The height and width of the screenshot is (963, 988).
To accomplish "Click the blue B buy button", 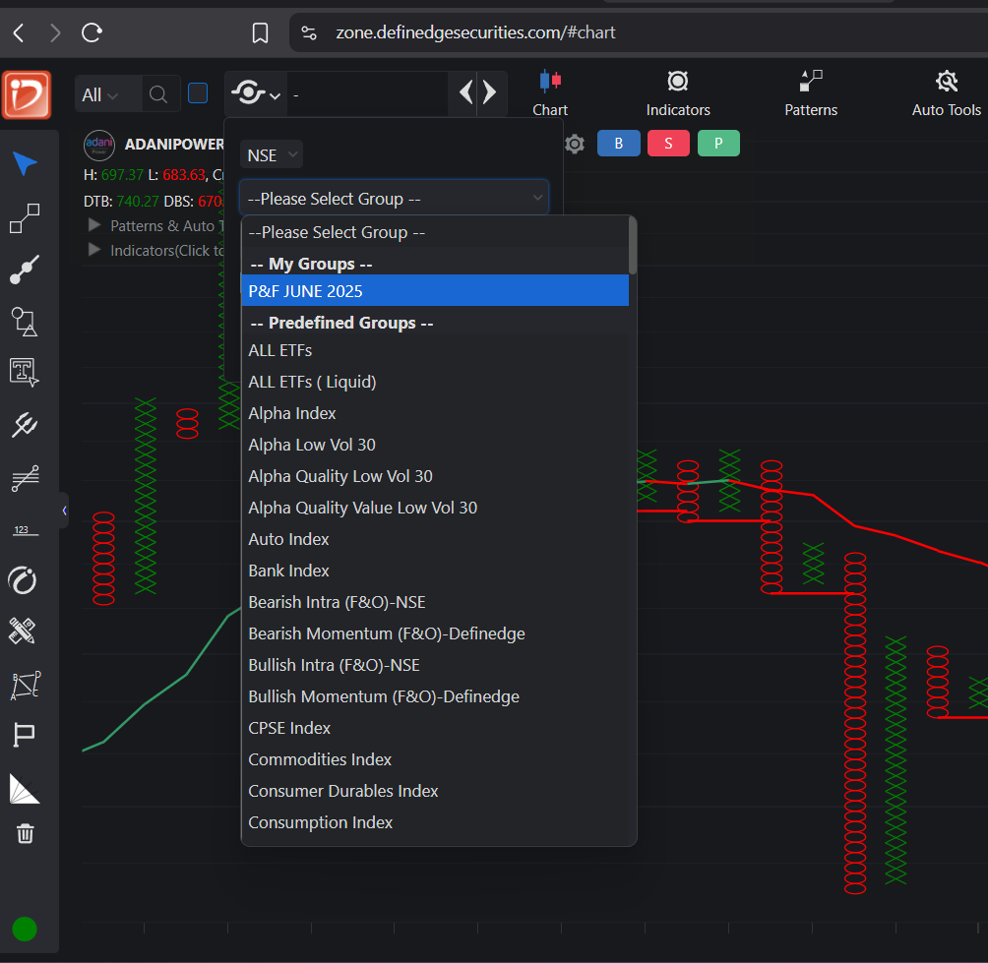I will coord(619,144).
